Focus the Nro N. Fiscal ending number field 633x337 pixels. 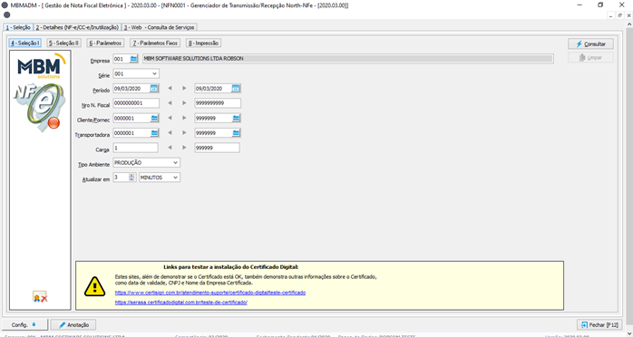(x=218, y=103)
